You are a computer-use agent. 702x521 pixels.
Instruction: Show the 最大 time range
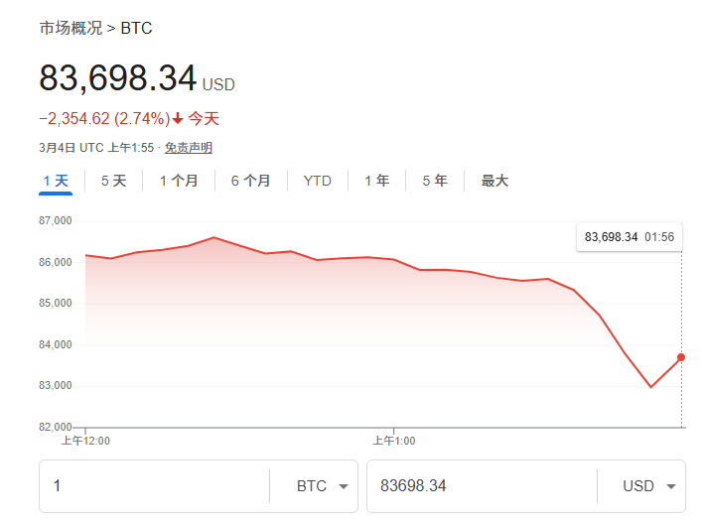point(494,181)
